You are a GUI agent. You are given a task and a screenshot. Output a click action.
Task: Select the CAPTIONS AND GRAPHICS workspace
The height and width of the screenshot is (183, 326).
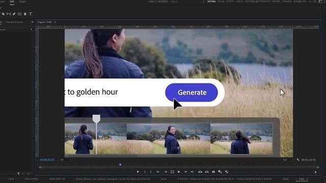coord(257,2)
